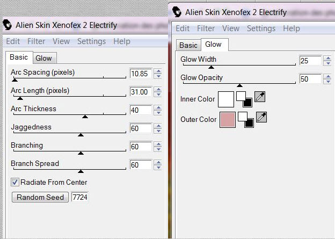This screenshot has height=239, width=335.
Task: Click Outer Color eyedropper icon
Action: point(261,117)
